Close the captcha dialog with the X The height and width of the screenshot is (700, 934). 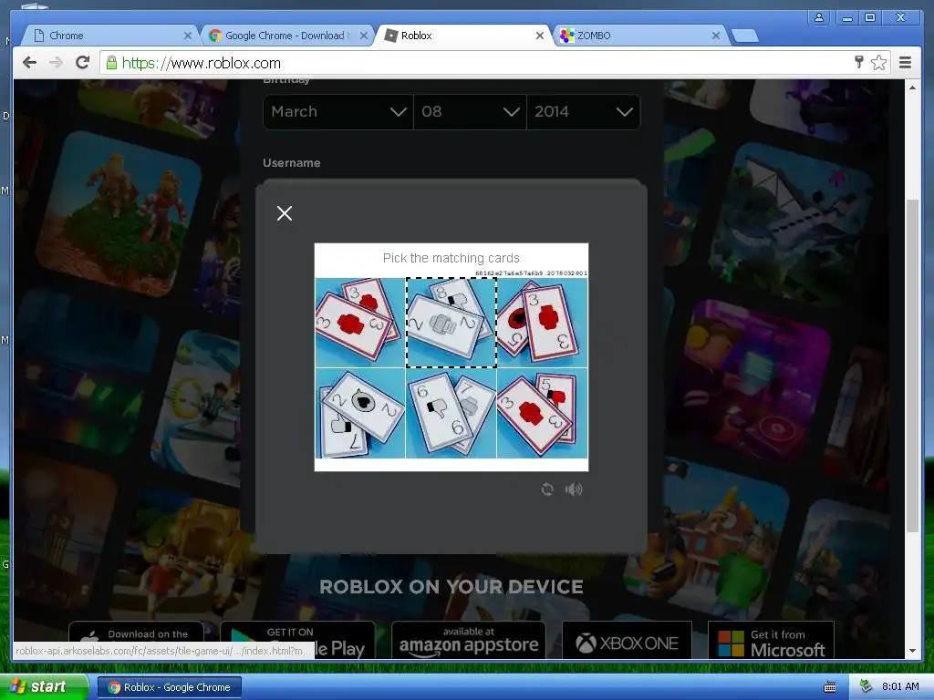coord(285,213)
